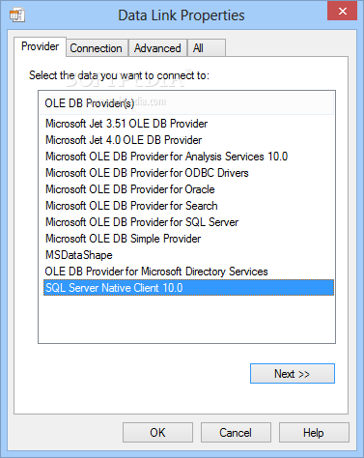Open the Advanced tab

[x=157, y=48]
